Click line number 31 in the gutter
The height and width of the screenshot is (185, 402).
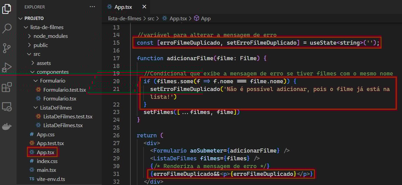pos(116,174)
